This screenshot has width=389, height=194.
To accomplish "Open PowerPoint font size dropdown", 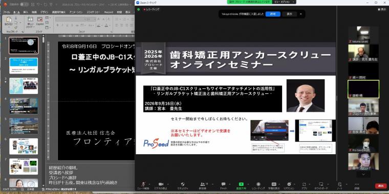I will (95, 19).
